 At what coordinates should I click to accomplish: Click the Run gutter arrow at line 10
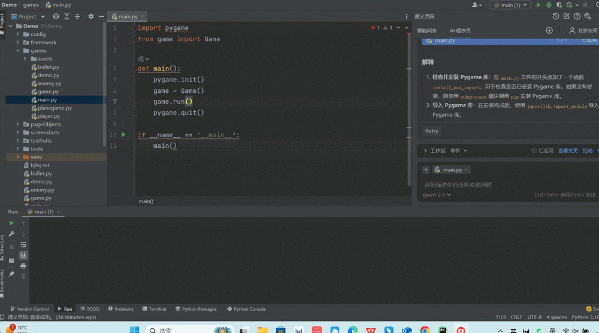(x=123, y=135)
